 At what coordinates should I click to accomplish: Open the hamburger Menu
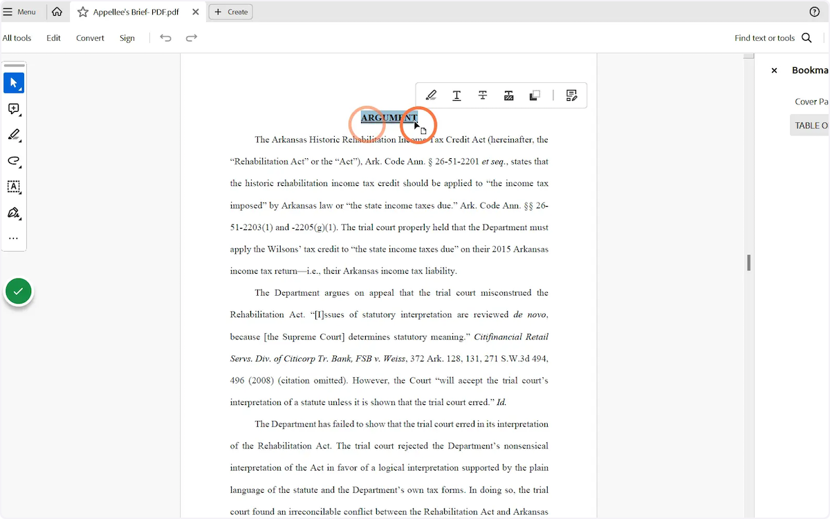click(19, 12)
